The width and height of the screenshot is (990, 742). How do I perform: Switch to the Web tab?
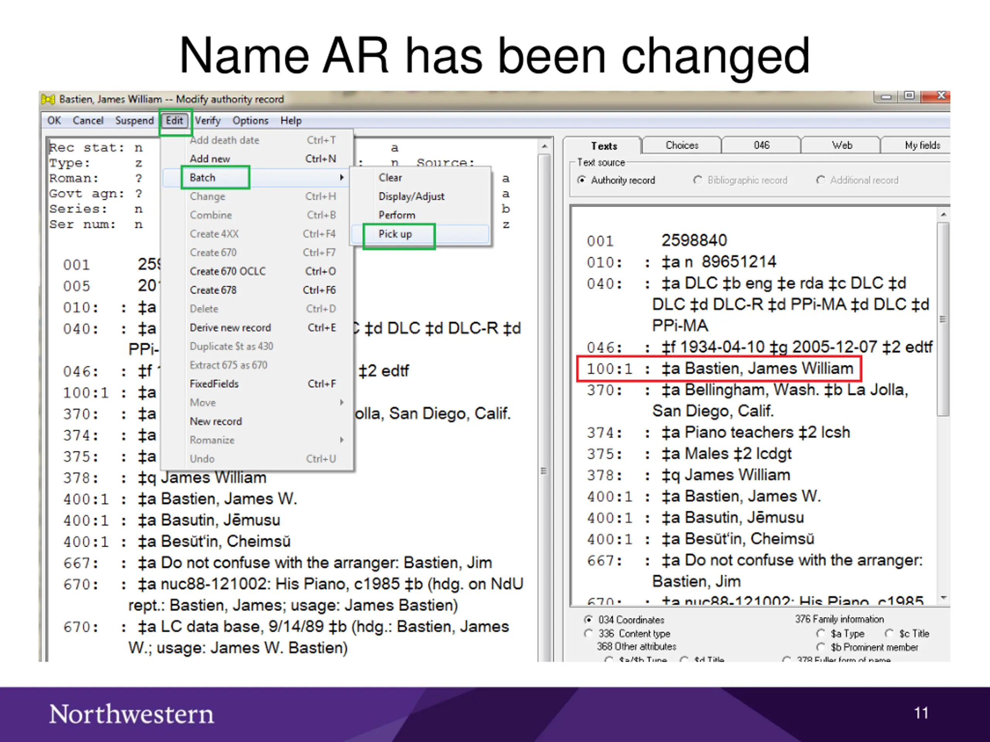pos(841,145)
